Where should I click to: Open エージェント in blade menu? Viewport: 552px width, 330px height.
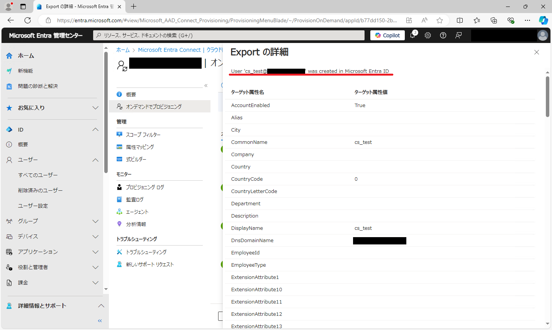click(137, 212)
